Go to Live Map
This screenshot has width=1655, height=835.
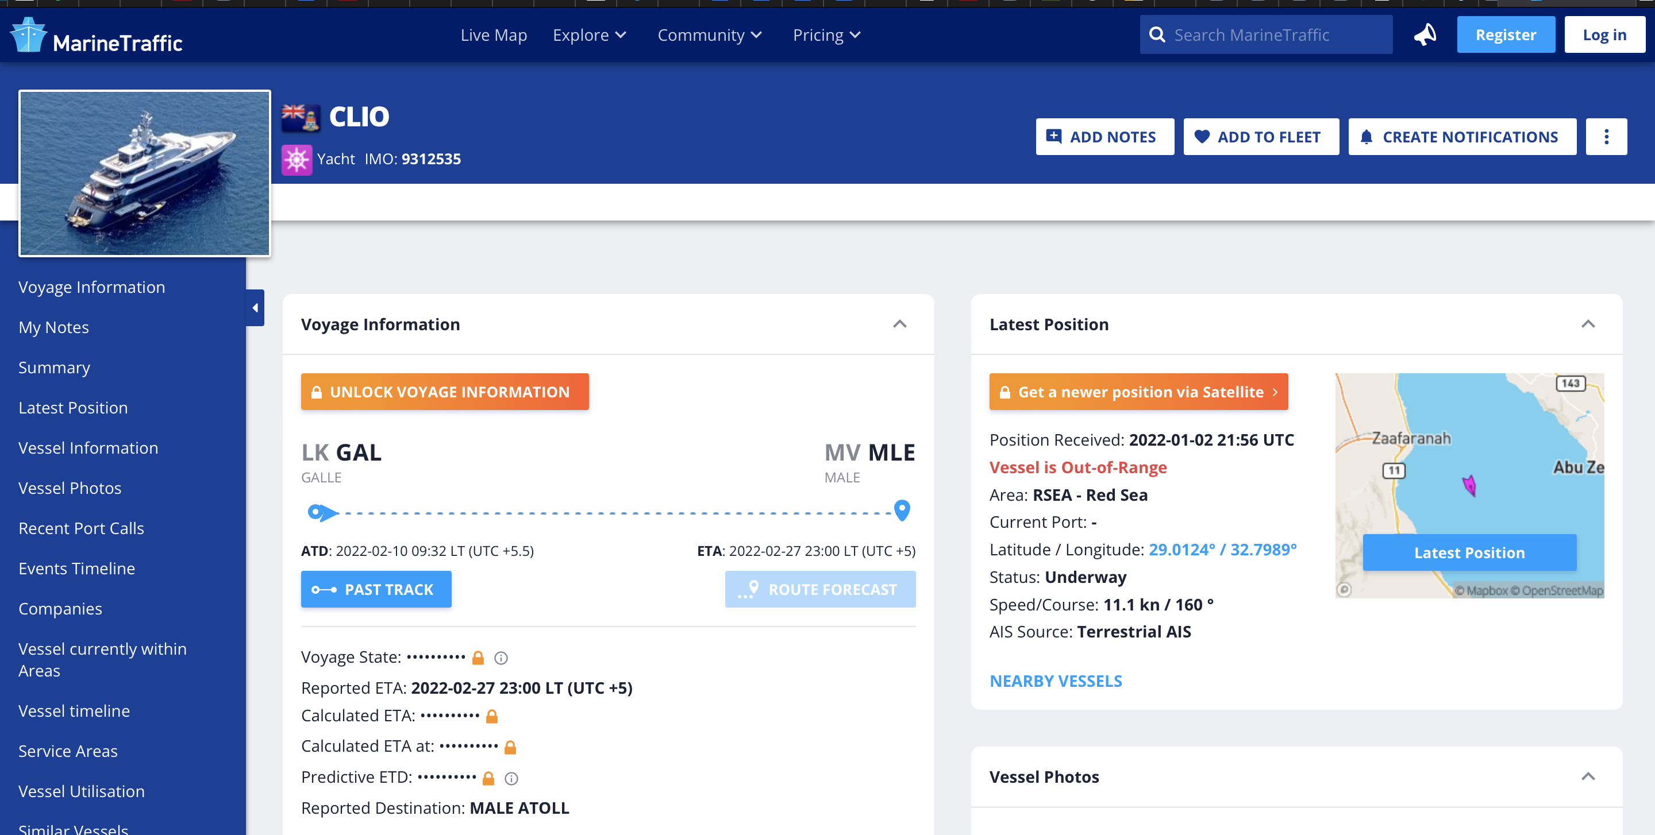pyautogui.click(x=494, y=35)
